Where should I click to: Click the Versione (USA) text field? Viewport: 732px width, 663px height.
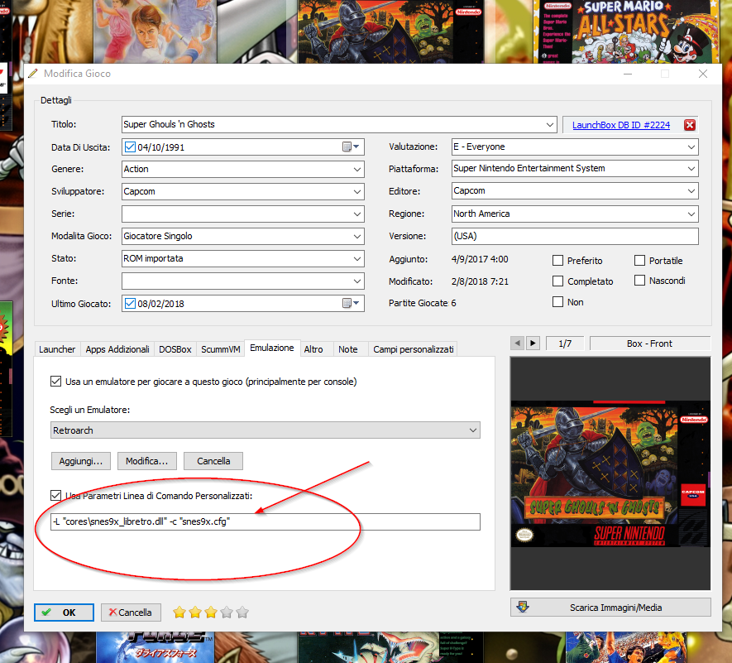pos(575,236)
